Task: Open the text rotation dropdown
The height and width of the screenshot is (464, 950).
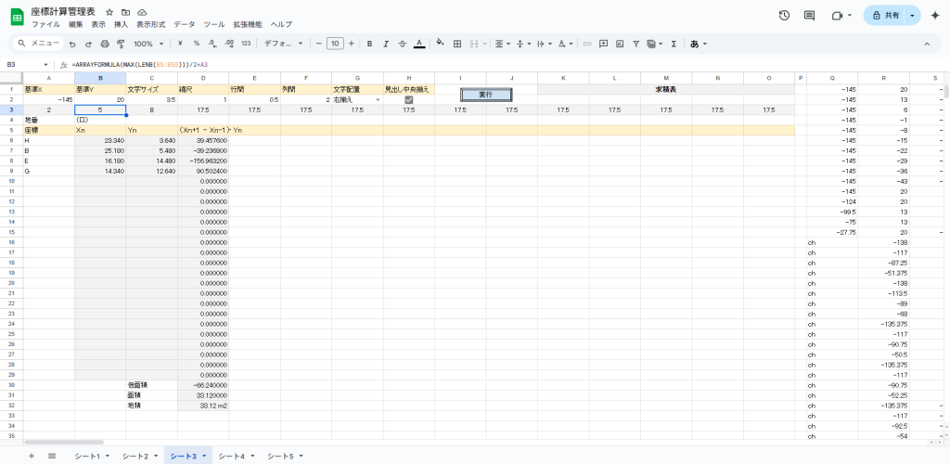Action: tap(566, 44)
